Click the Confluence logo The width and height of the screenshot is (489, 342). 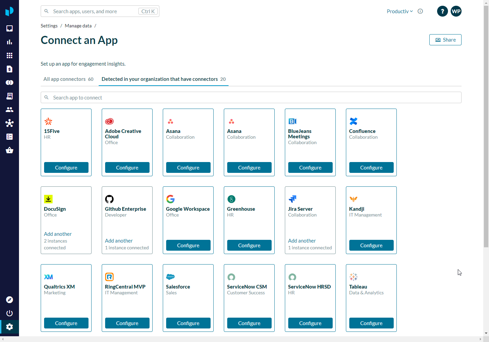coord(353,121)
